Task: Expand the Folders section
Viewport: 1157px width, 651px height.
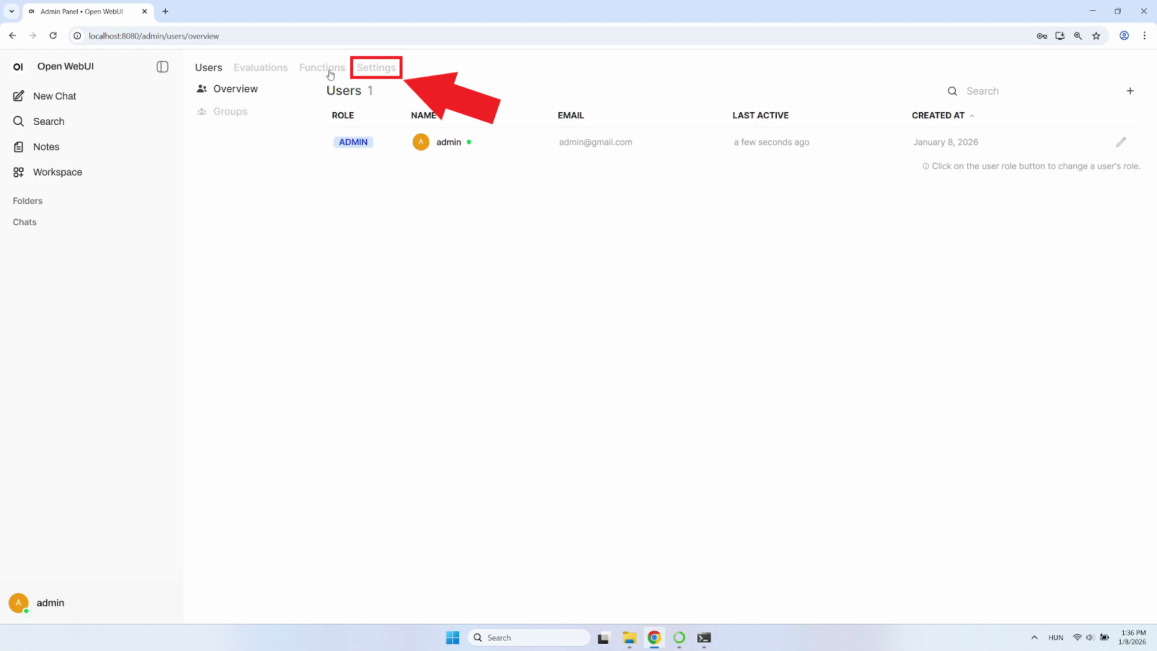Action: 28,201
